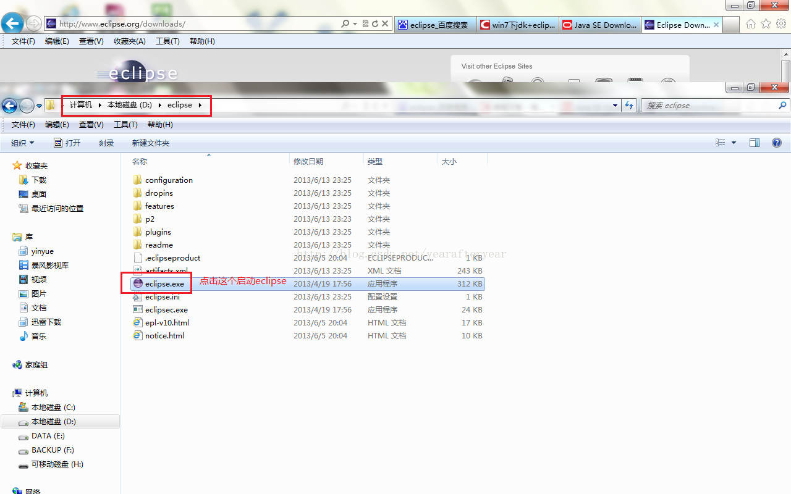791x494 pixels.
Task: Select the configuration folder icon
Action: [x=138, y=180]
